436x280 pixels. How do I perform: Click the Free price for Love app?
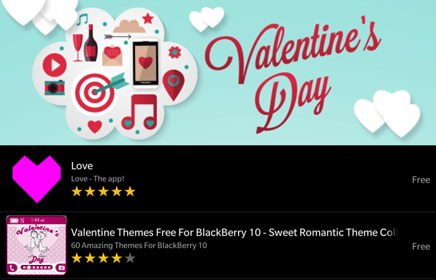click(421, 180)
